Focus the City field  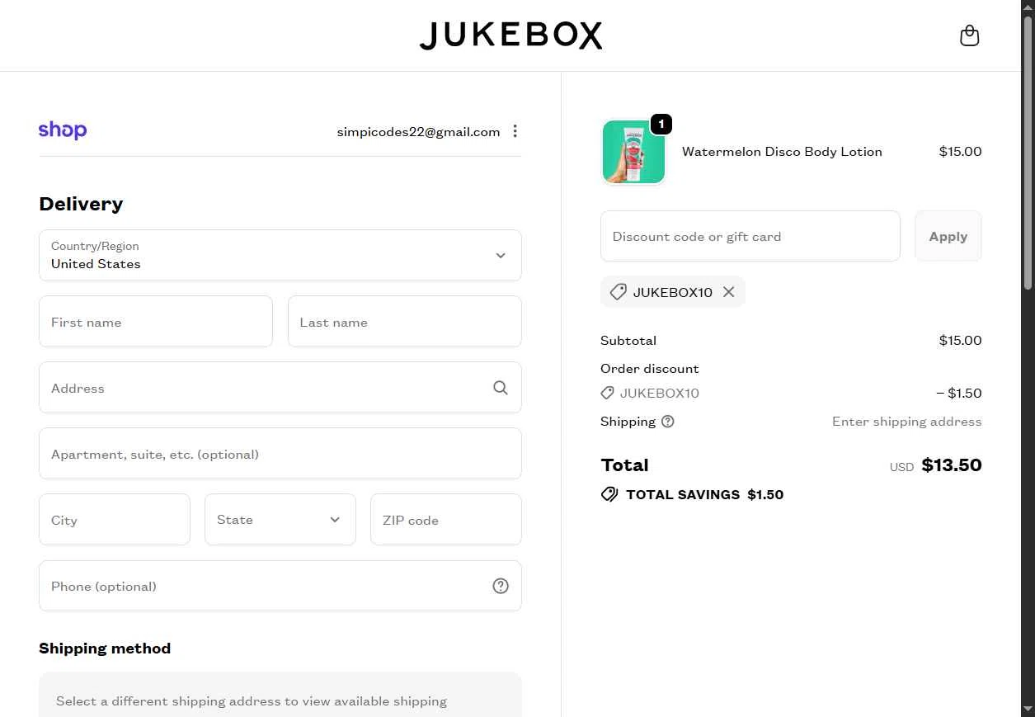(x=115, y=520)
